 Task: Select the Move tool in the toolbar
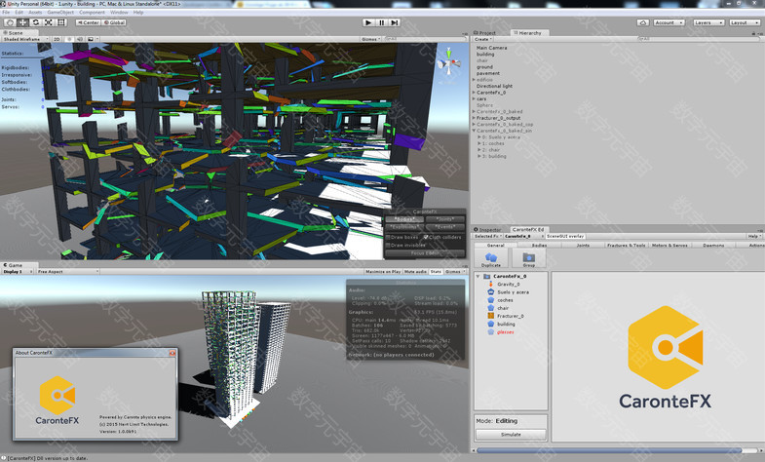pyautogui.click(x=23, y=22)
